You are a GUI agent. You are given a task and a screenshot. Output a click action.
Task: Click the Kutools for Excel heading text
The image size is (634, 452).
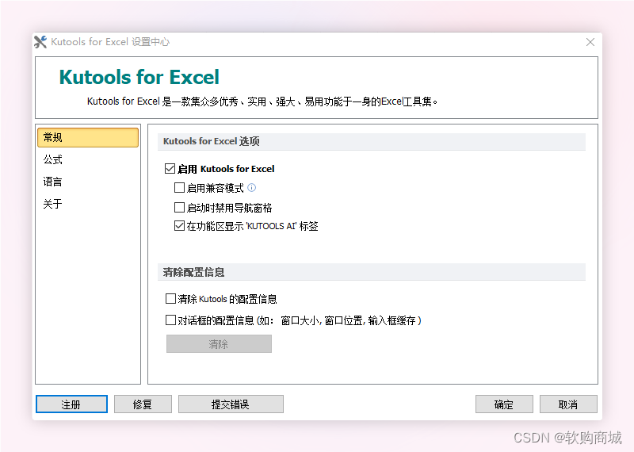(139, 77)
